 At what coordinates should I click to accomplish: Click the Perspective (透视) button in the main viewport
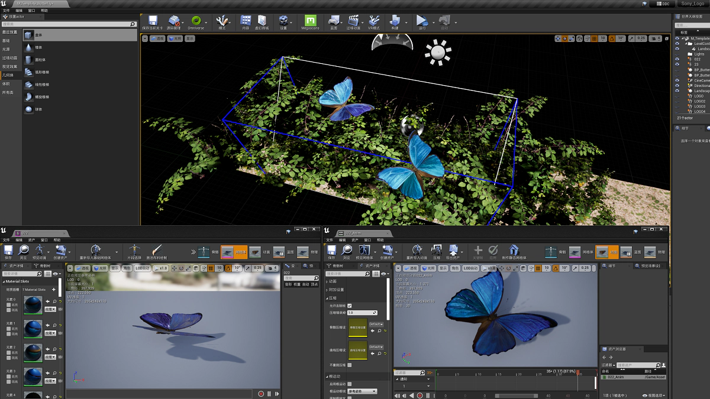(157, 38)
